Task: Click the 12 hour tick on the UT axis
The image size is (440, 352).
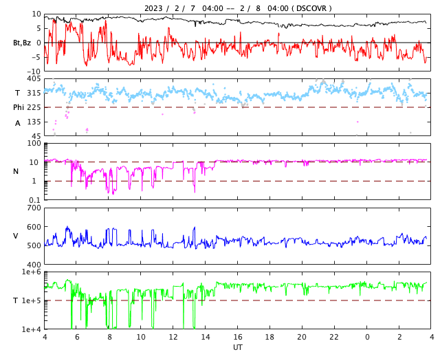Action: [173, 337]
